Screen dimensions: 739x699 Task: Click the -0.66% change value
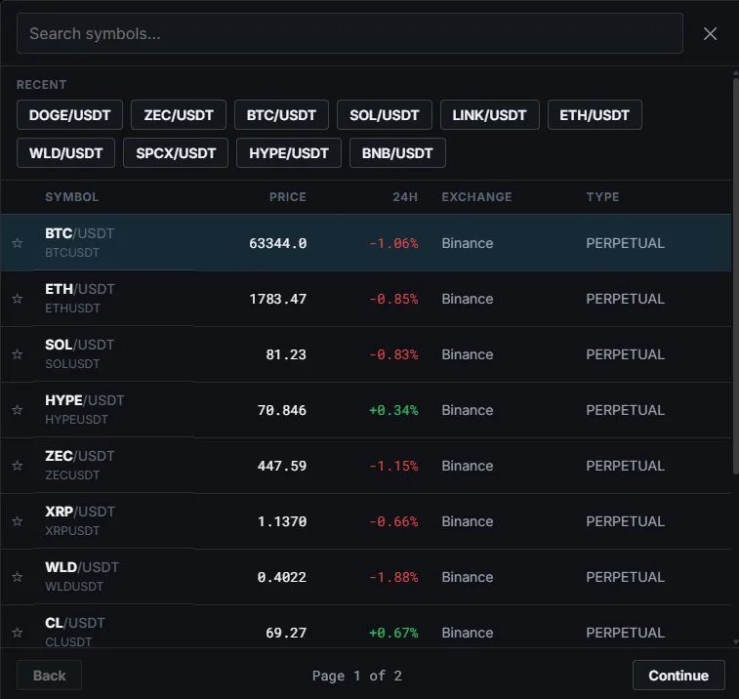393,521
